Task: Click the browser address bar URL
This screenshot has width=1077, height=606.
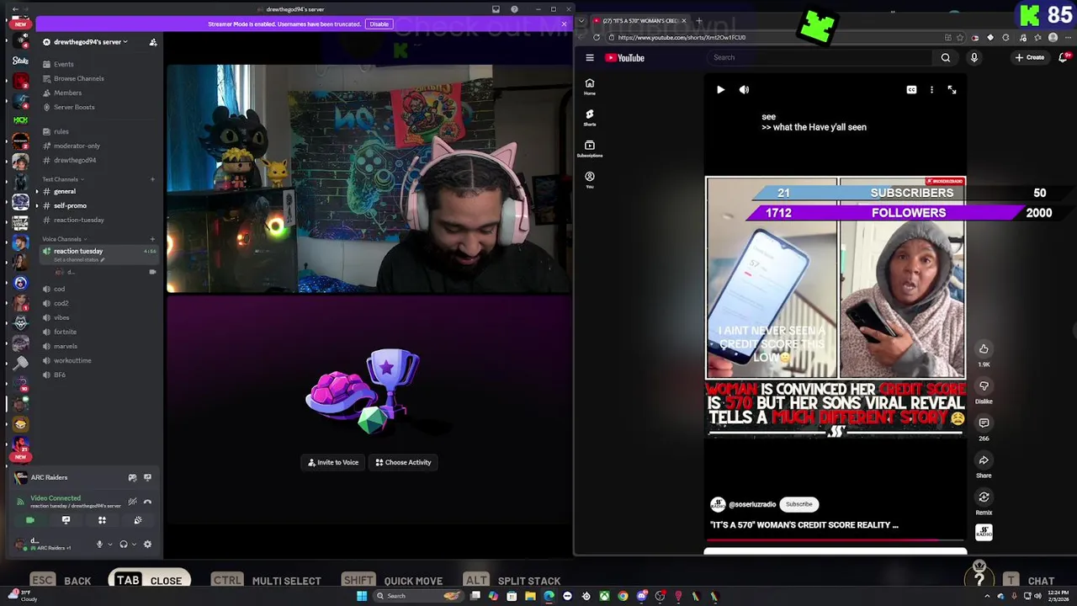Action: (x=682, y=37)
